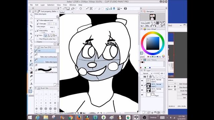Toggle Area scaling checkbox

(38, 31)
